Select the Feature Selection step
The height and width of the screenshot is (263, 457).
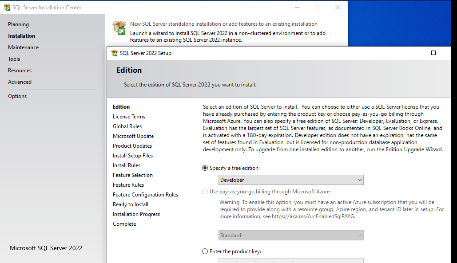click(133, 175)
